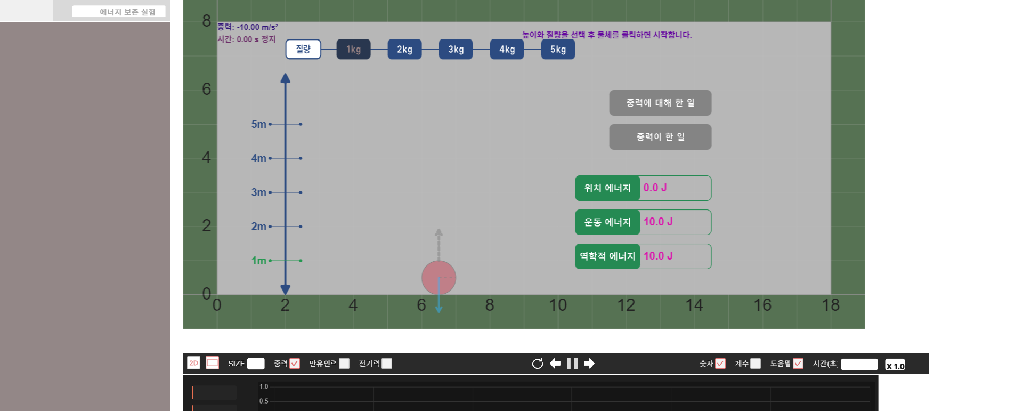1023x411 pixels.
Task: Pause the simulation
Action: click(x=572, y=364)
